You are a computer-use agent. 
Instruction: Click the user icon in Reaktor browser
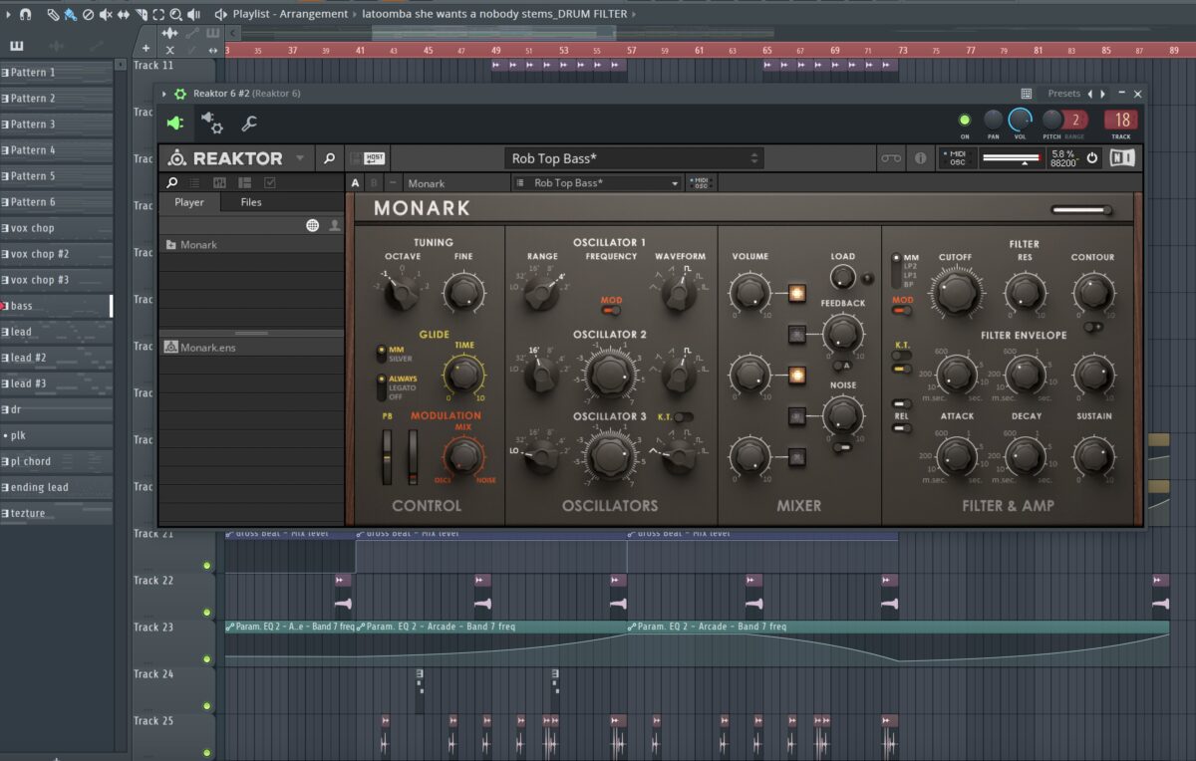(x=334, y=226)
